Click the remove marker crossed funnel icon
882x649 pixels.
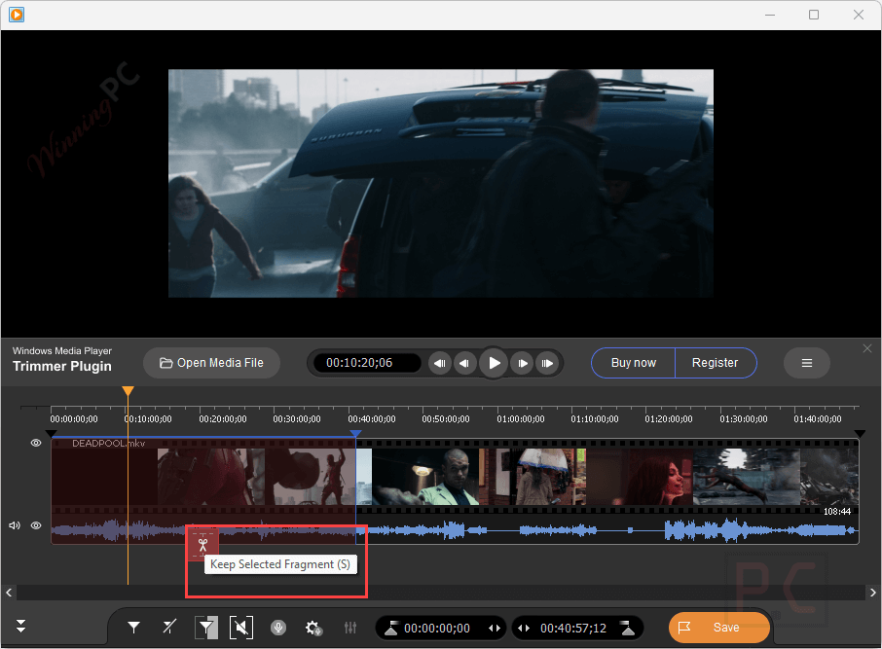[169, 627]
